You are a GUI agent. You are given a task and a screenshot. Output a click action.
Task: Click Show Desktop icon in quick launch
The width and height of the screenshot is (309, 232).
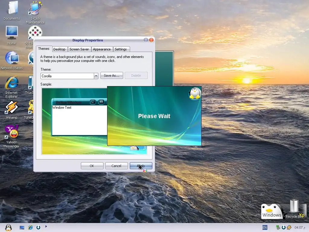click(x=22, y=228)
